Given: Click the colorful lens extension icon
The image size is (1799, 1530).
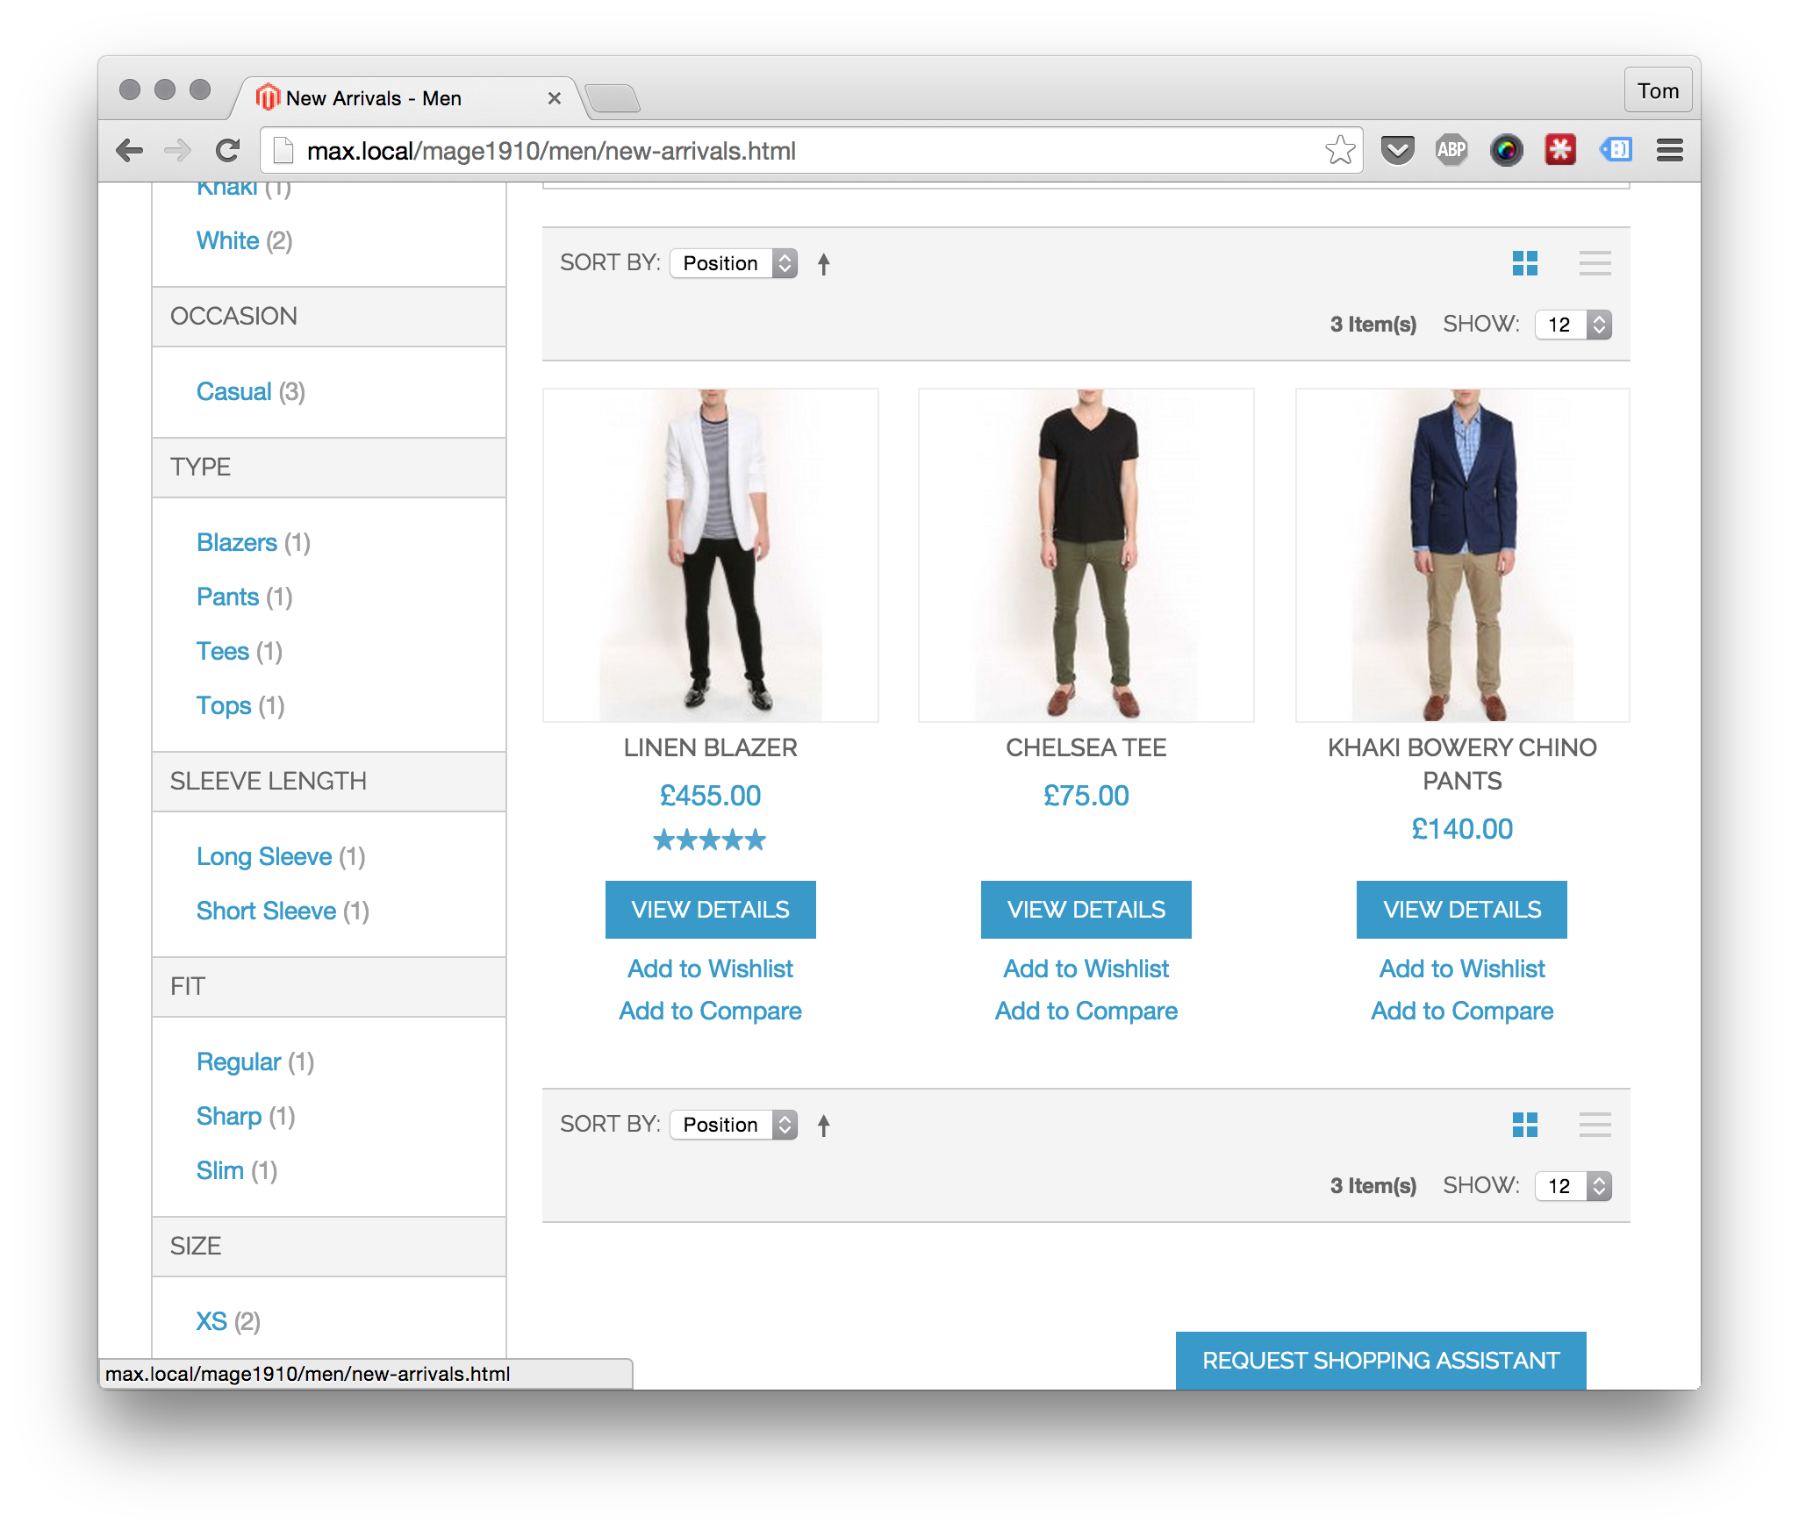Looking at the screenshot, I should [1506, 151].
